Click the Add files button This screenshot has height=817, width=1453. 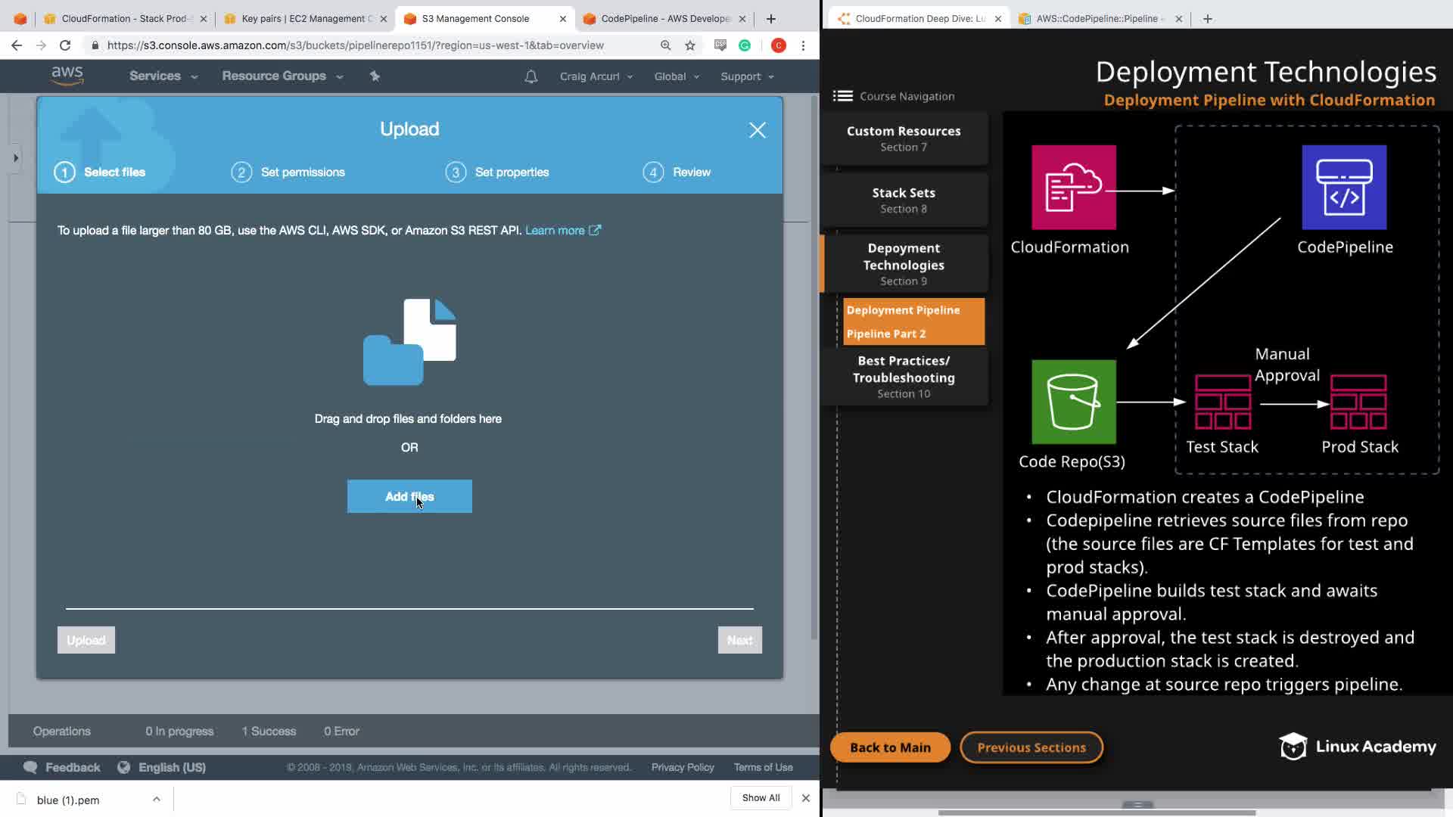409,496
